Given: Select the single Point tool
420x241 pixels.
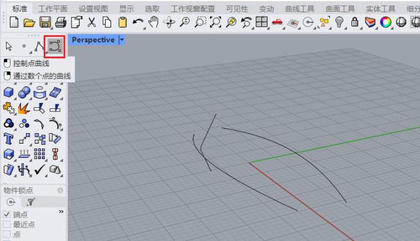Looking at the screenshot, I should pos(24,46).
